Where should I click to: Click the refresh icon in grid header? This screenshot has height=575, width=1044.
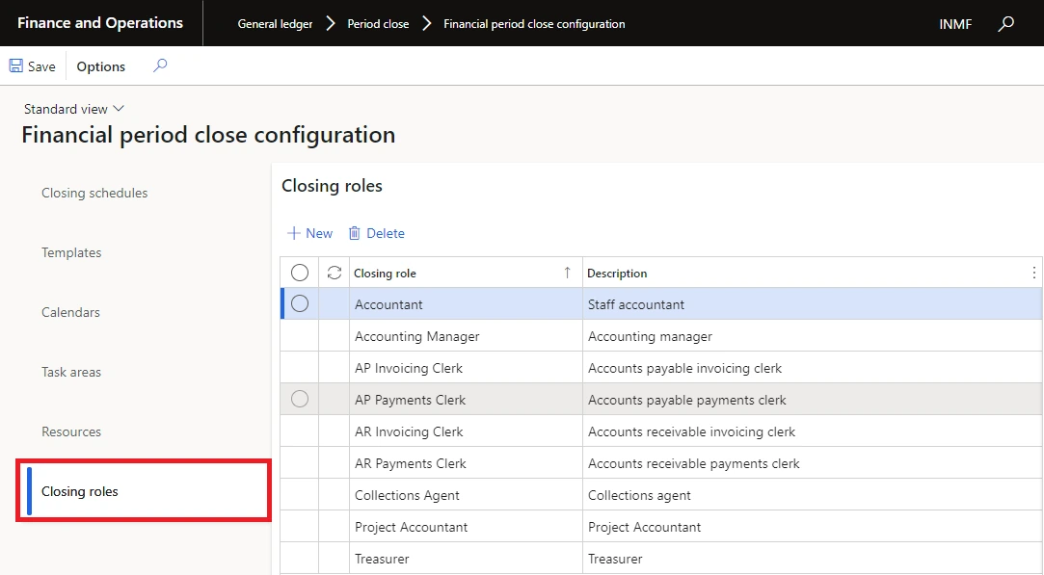coord(335,273)
